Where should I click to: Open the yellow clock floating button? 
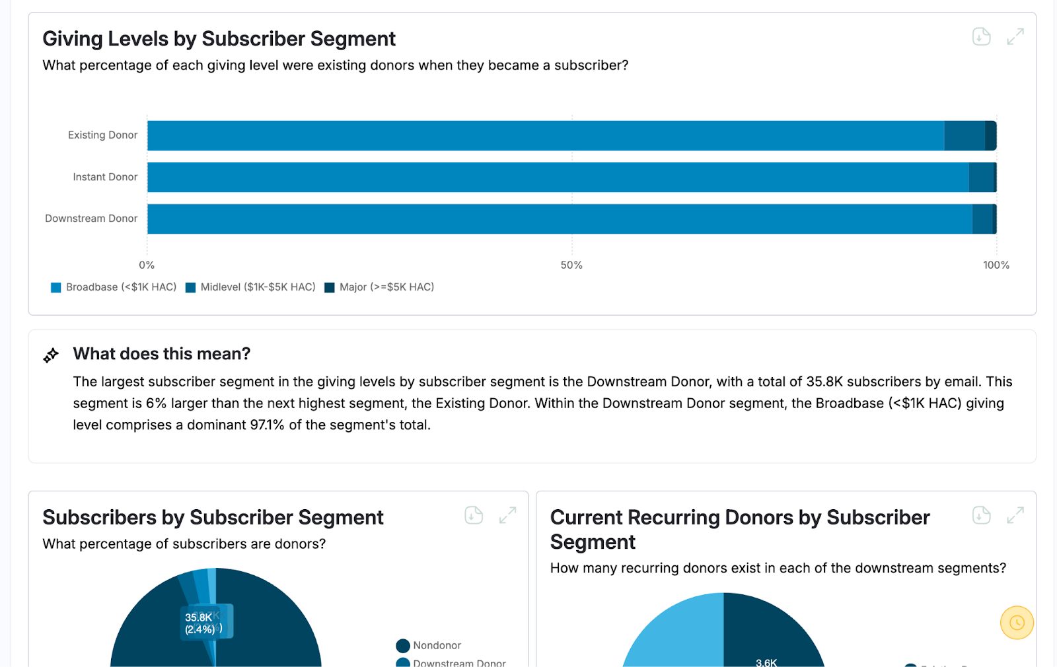coord(1017,623)
